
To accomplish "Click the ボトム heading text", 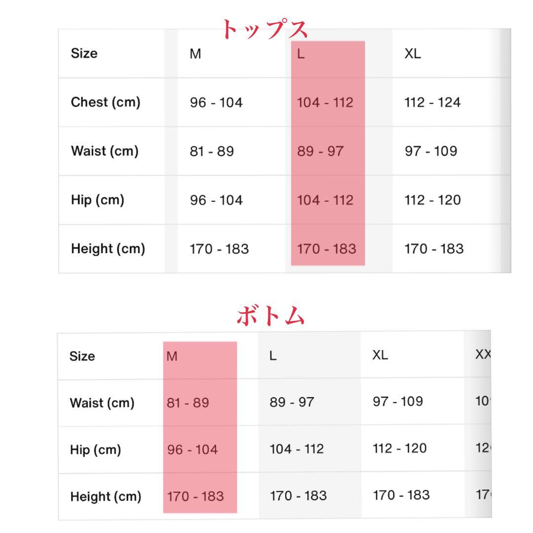I will 270,315.
